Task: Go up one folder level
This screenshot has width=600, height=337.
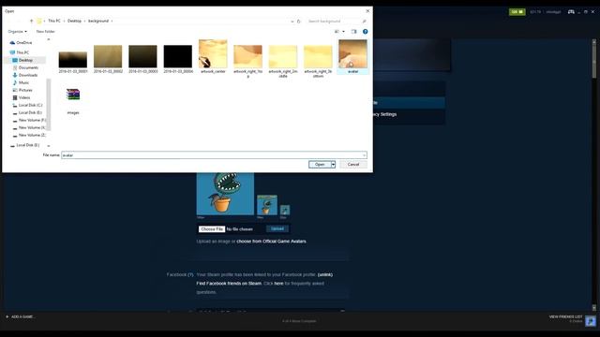Action: (x=31, y=21)
